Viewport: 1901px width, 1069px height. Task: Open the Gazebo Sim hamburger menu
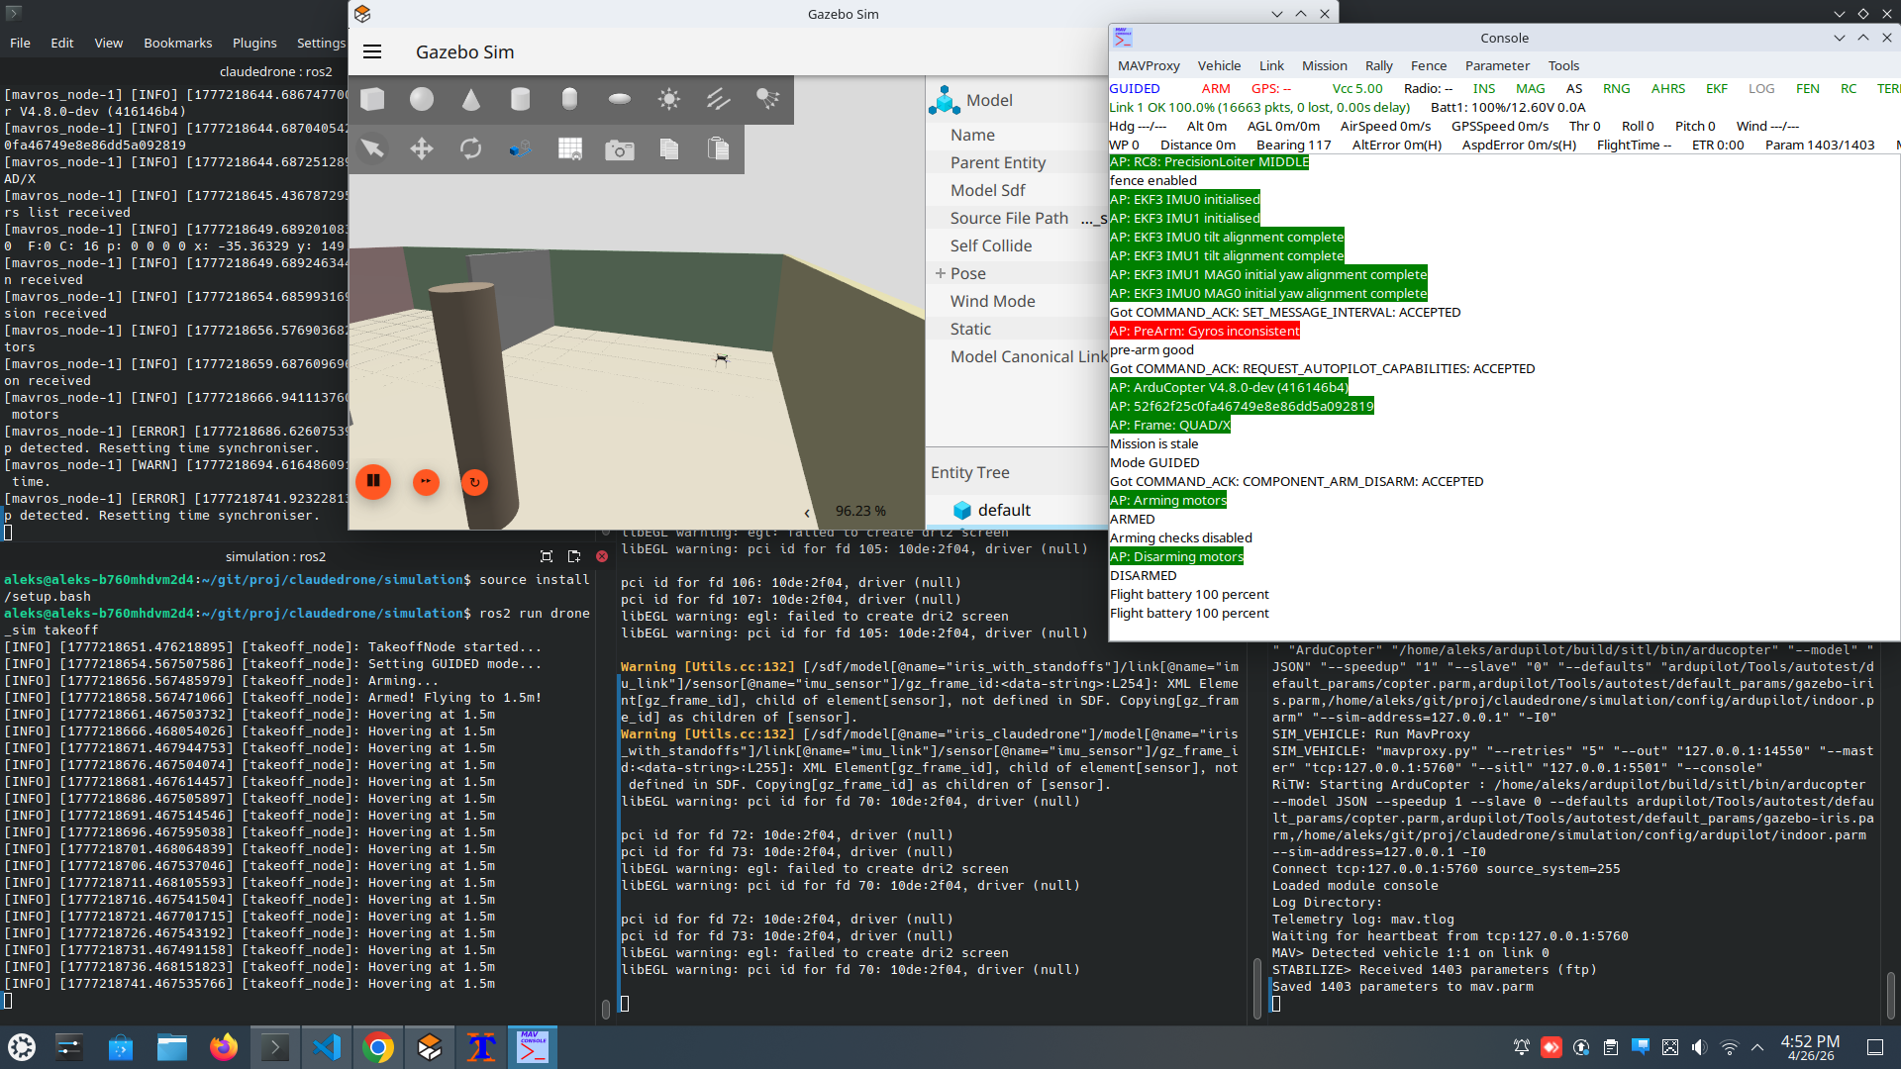372,51
